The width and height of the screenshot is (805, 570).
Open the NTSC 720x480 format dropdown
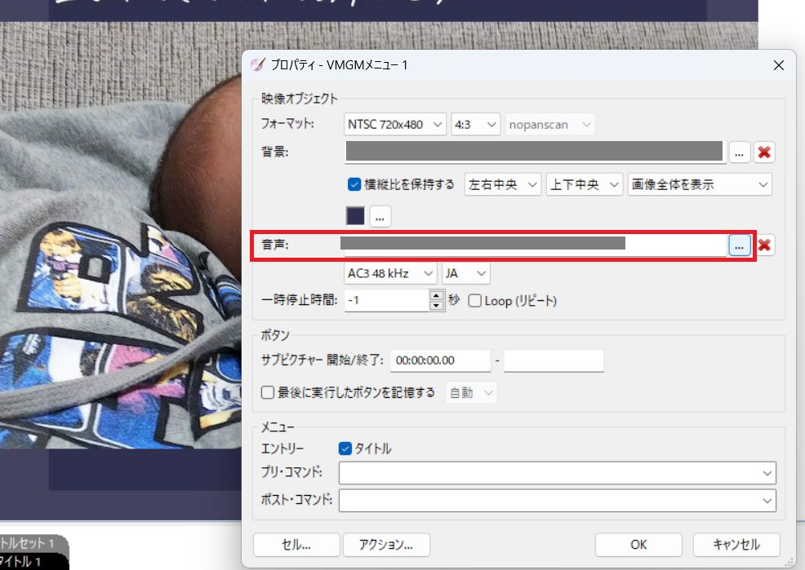click(x=395, y=125)
